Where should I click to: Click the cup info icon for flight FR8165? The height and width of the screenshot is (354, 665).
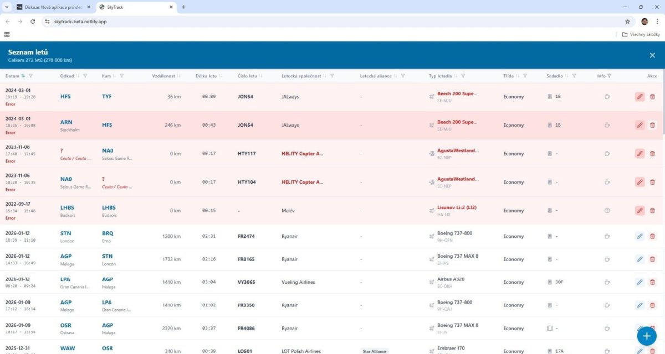[607, 259]
